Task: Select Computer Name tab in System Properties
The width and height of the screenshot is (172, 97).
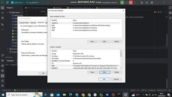Action: coord(24,23)
